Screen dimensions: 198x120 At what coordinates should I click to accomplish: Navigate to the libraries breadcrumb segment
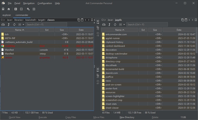19,20
